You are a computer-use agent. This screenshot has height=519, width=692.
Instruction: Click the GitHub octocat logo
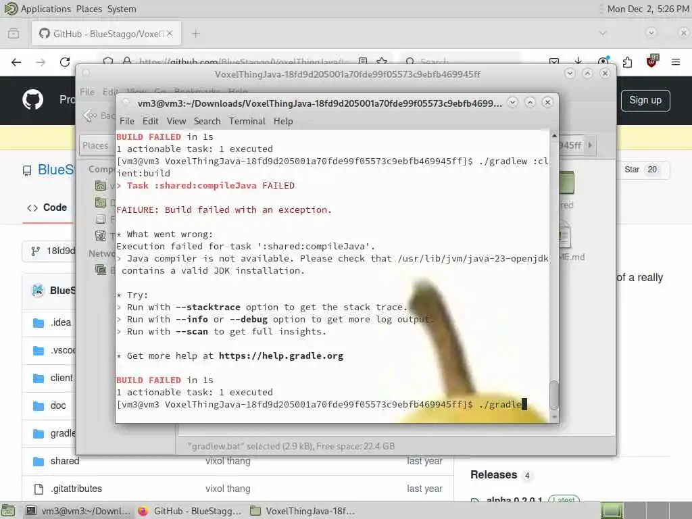pos(33,100)
